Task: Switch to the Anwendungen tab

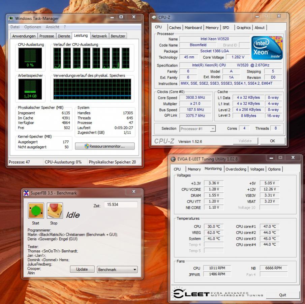Action: (24, 36)
